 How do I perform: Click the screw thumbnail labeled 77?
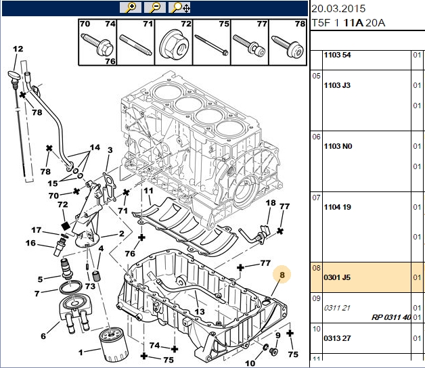250,42
